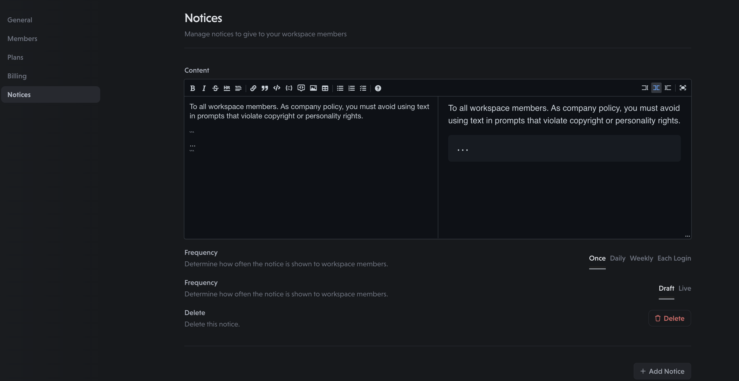Go to Billing in sidebar

[17, 76]
